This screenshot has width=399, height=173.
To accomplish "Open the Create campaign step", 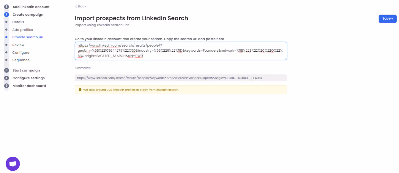I will pos(28,15).
